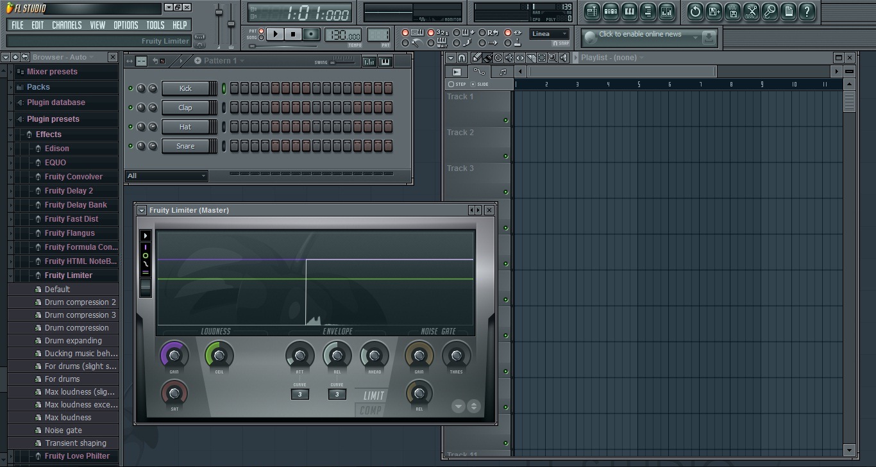The image size is (876, 467).
Task: Open the browser view button in toolbar
Action: point(648,11)
